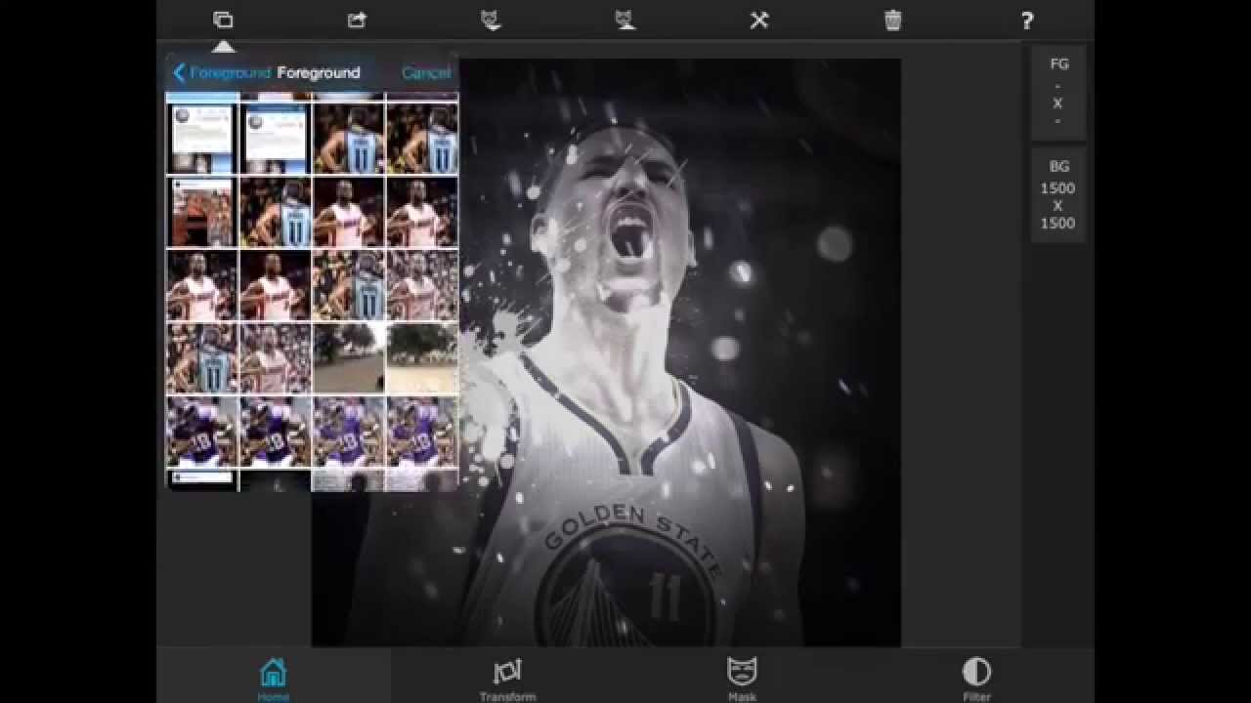1251x703 pixels.
Task: Pick the brown-orange screenshot thumbnail
Action: click(x=202, y=212)
